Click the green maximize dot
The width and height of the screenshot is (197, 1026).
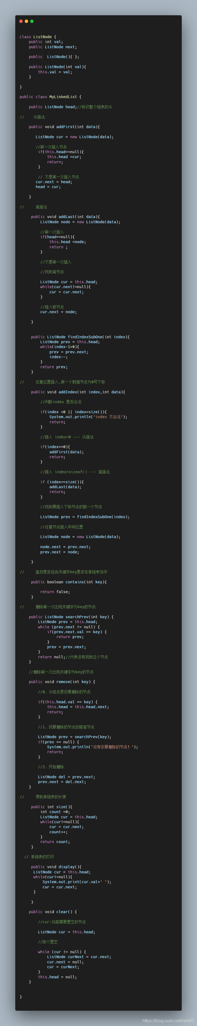(x=32, y=21)
